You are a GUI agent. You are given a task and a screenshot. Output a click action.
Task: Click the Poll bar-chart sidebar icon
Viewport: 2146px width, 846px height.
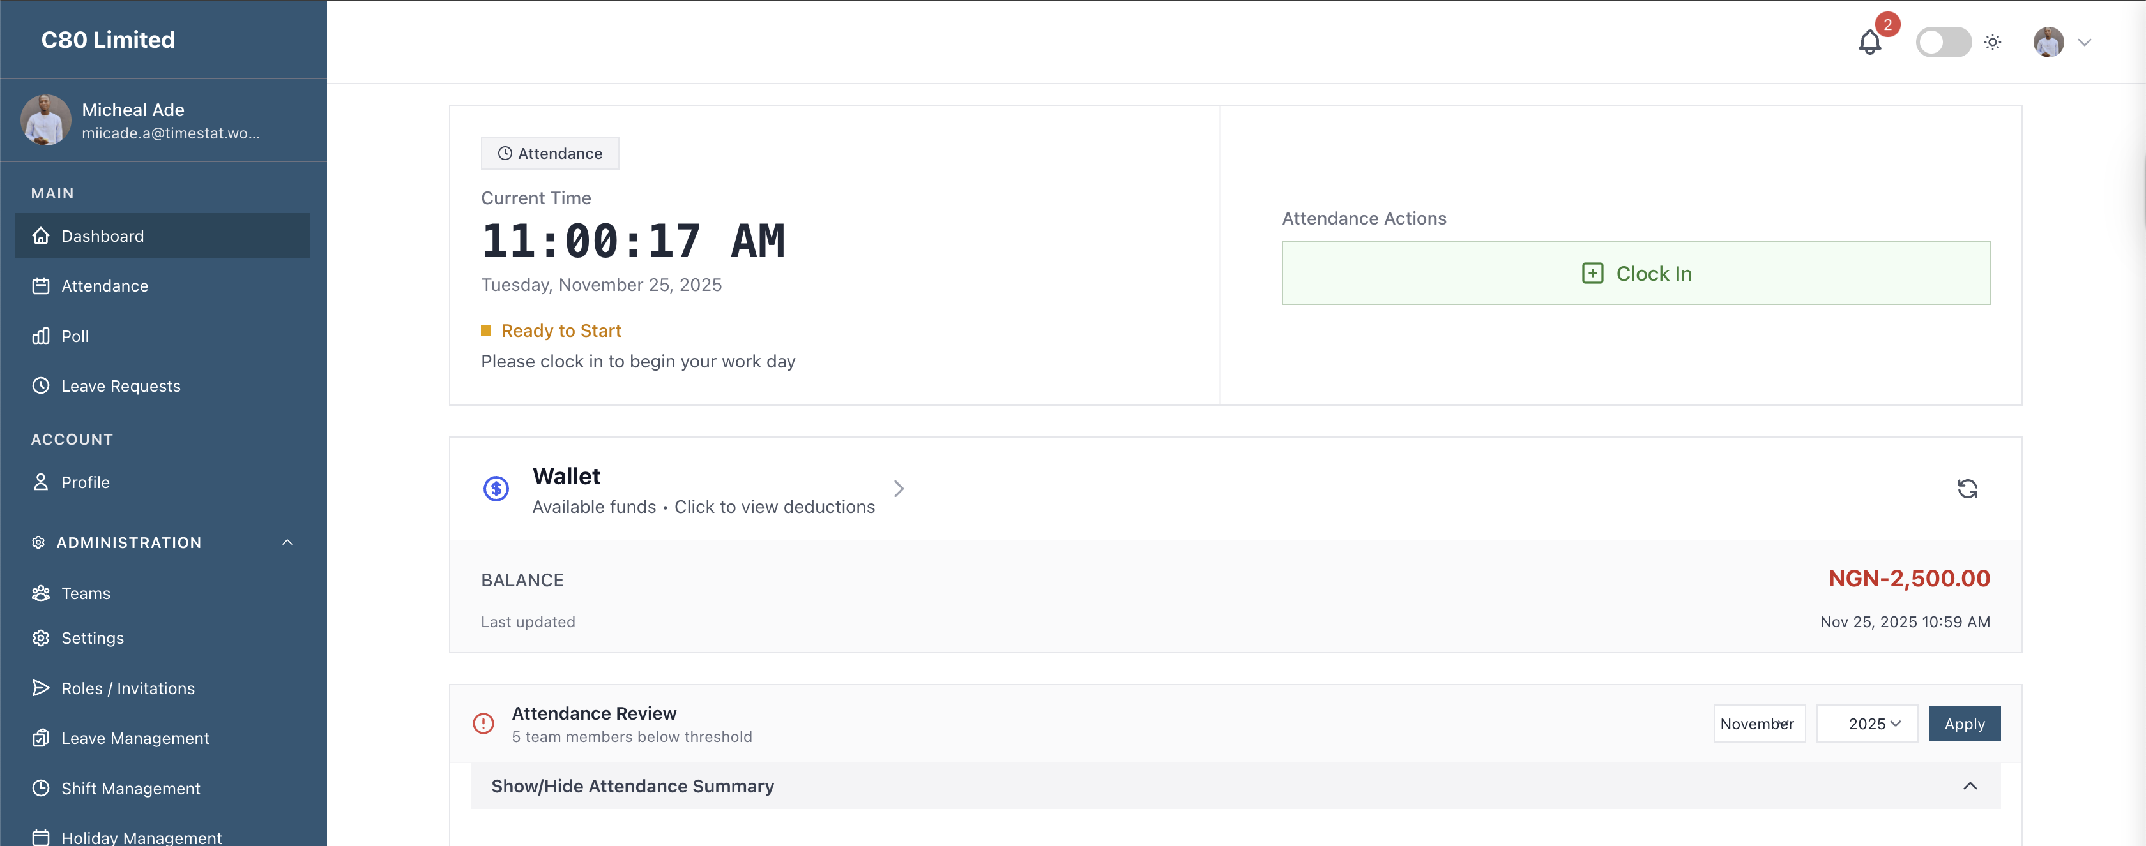[x=41, y=336]
